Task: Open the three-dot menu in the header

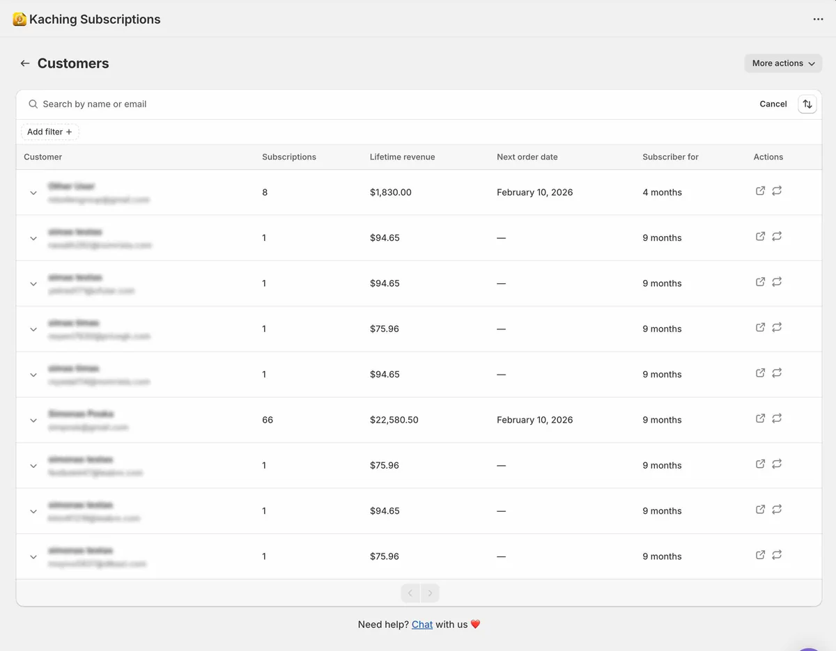Action: (x=818, y=19)
